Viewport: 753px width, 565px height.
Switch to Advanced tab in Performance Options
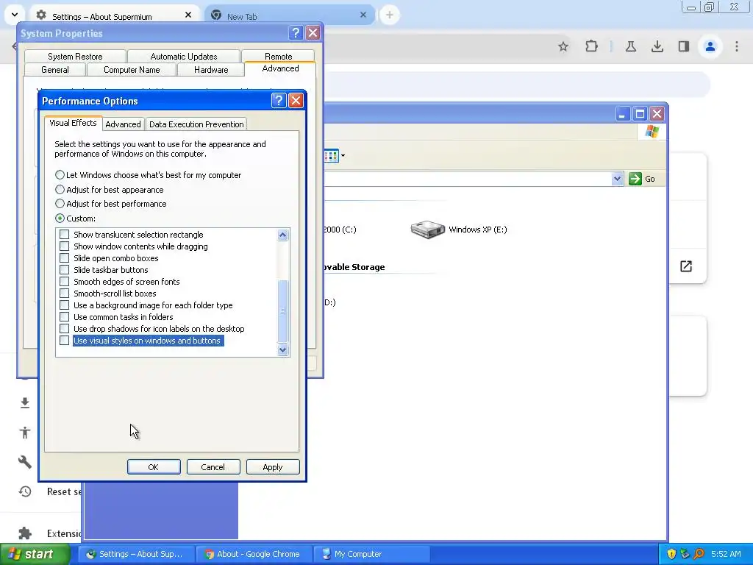123,124
